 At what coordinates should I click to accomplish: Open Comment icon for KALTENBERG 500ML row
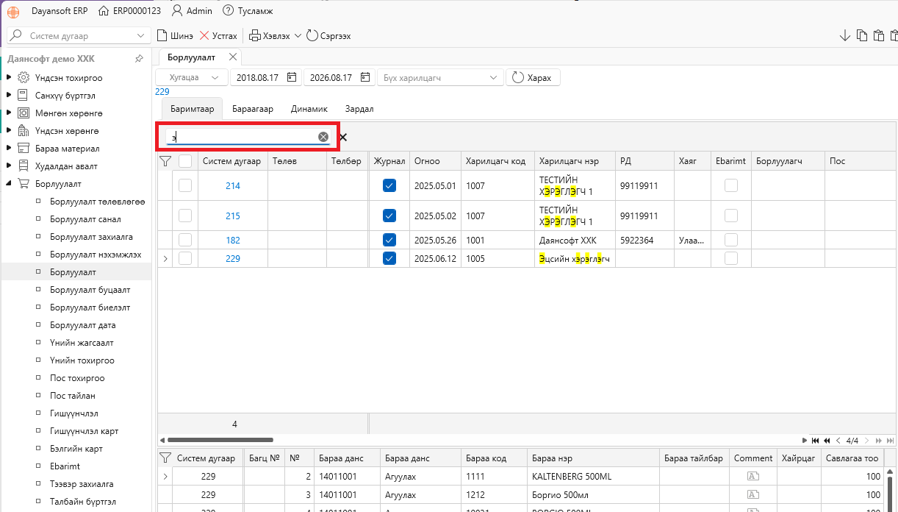[752, 476]
